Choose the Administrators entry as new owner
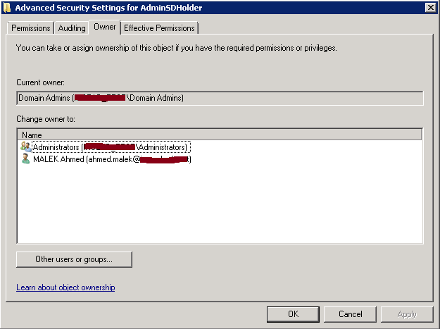Image resolution: width=440 pixels, height=329 pixels. 111,147
